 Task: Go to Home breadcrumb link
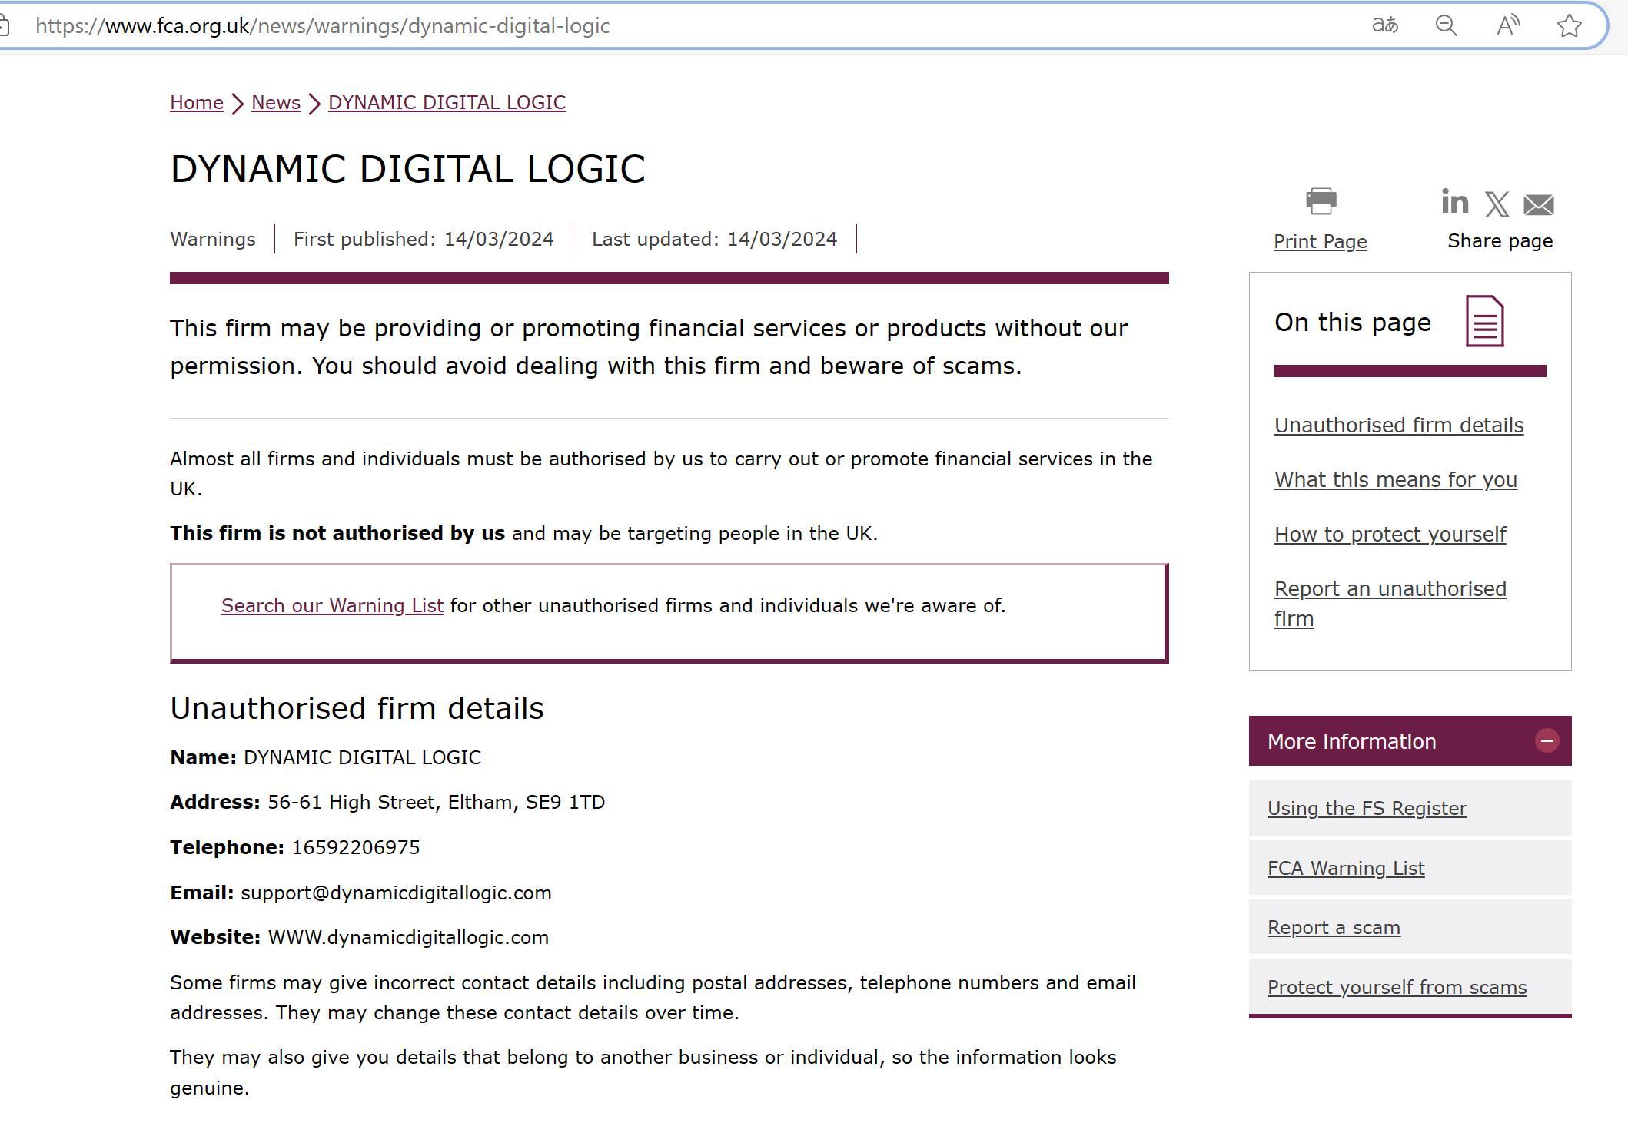pyautogui.click(x=197, y=102)
